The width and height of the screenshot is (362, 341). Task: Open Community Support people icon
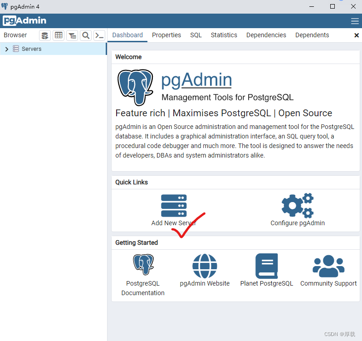[x=328, y=266]
